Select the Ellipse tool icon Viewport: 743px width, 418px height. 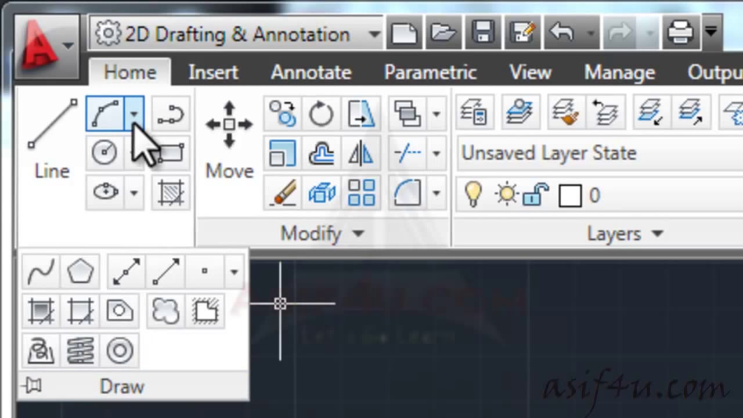[106, 192]
